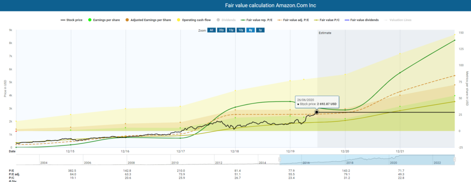Click right handle of range navigator
The width and height of the screenshot is (471, 182).
[x=454, y=159]
